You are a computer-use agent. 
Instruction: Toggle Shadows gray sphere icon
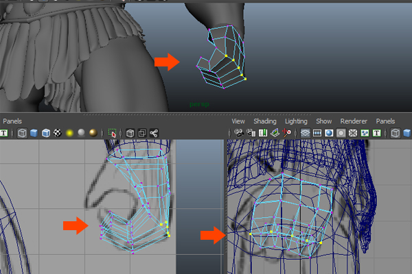click(x=81, y=133)
